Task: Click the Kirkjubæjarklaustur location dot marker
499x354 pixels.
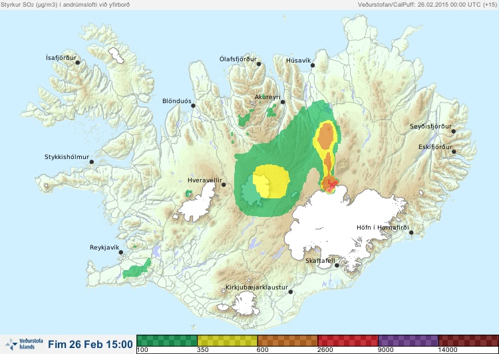Action: tap(290, 292)
